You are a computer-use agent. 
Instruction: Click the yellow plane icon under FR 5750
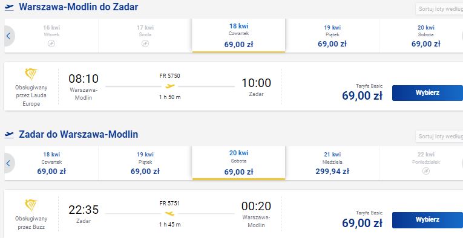coord(170,86)
